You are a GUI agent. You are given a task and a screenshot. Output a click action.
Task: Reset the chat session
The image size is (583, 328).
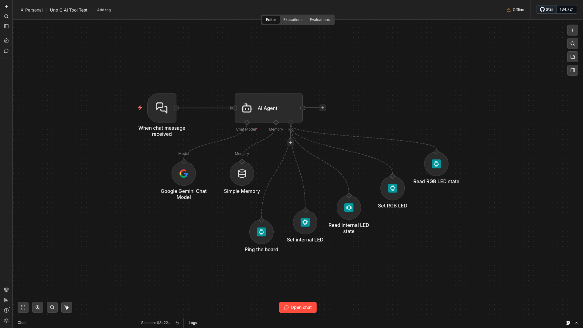pyautogui.click(x=177, y=323)
